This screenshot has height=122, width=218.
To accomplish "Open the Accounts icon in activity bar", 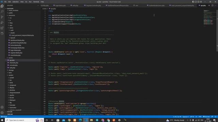I will [x=2, y=107].
